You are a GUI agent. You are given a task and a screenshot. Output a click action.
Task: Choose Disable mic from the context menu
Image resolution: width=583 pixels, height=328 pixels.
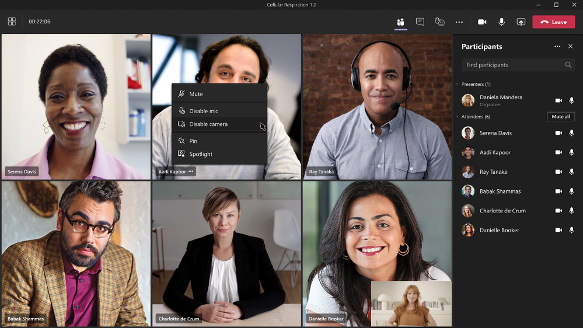(x=219, y=111)
